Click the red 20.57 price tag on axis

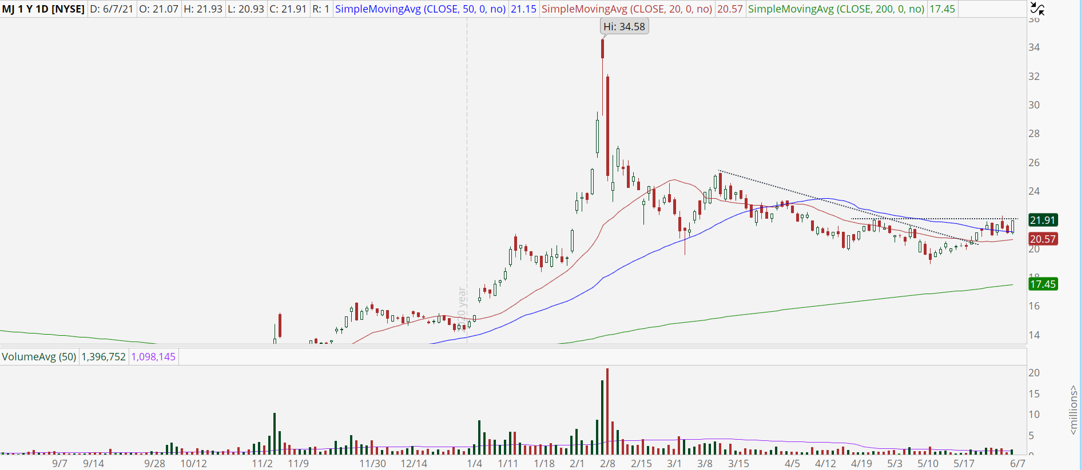tap(1043, 239)
